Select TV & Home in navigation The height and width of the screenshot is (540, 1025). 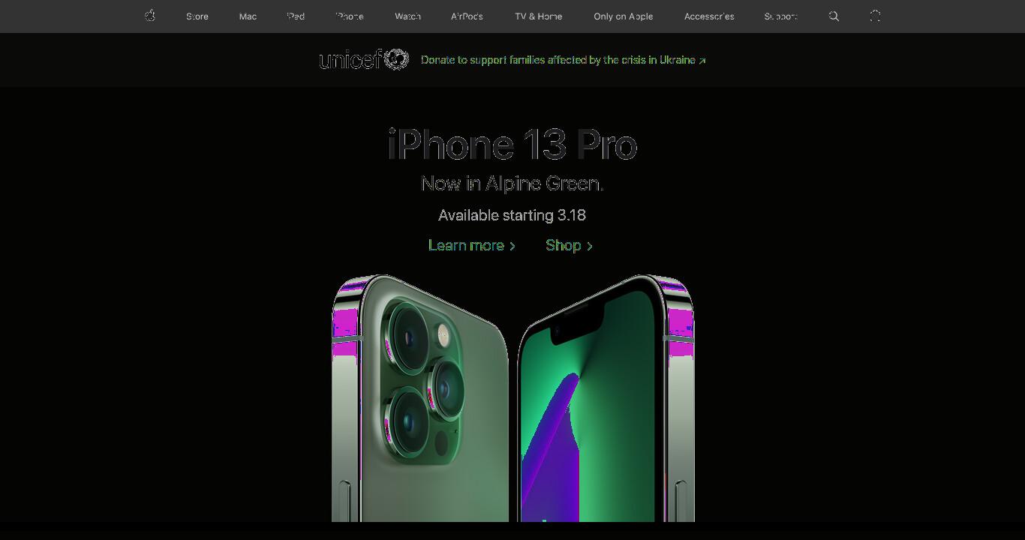(x=538, y=16)
